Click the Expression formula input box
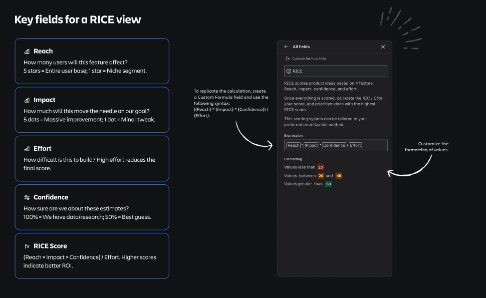The width and height of the screenshot is (486, 298). coord(336,145)
